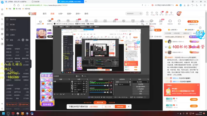Open OBS 工具(T) menu

pyautogui.click(x=91, y=27)
